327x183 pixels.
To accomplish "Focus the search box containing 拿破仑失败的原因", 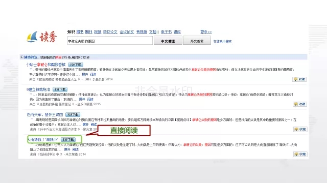I will tap(110, 41).
